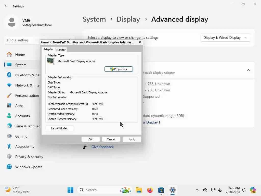Click the Accessibility figure icon
Viewport: 261px width, 196px height.
[x=9, y=146]
